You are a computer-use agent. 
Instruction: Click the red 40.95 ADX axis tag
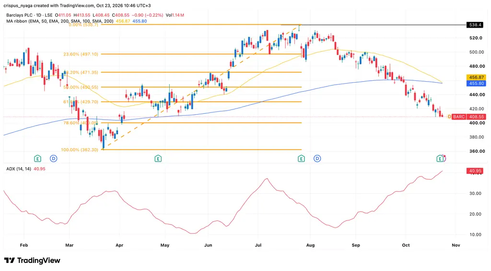(475, 171)
